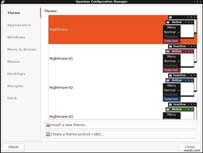This screenshot has height=153, width=203.
Task: Click the Nightmare-03 green preview thumbnail
Action: 180,111
